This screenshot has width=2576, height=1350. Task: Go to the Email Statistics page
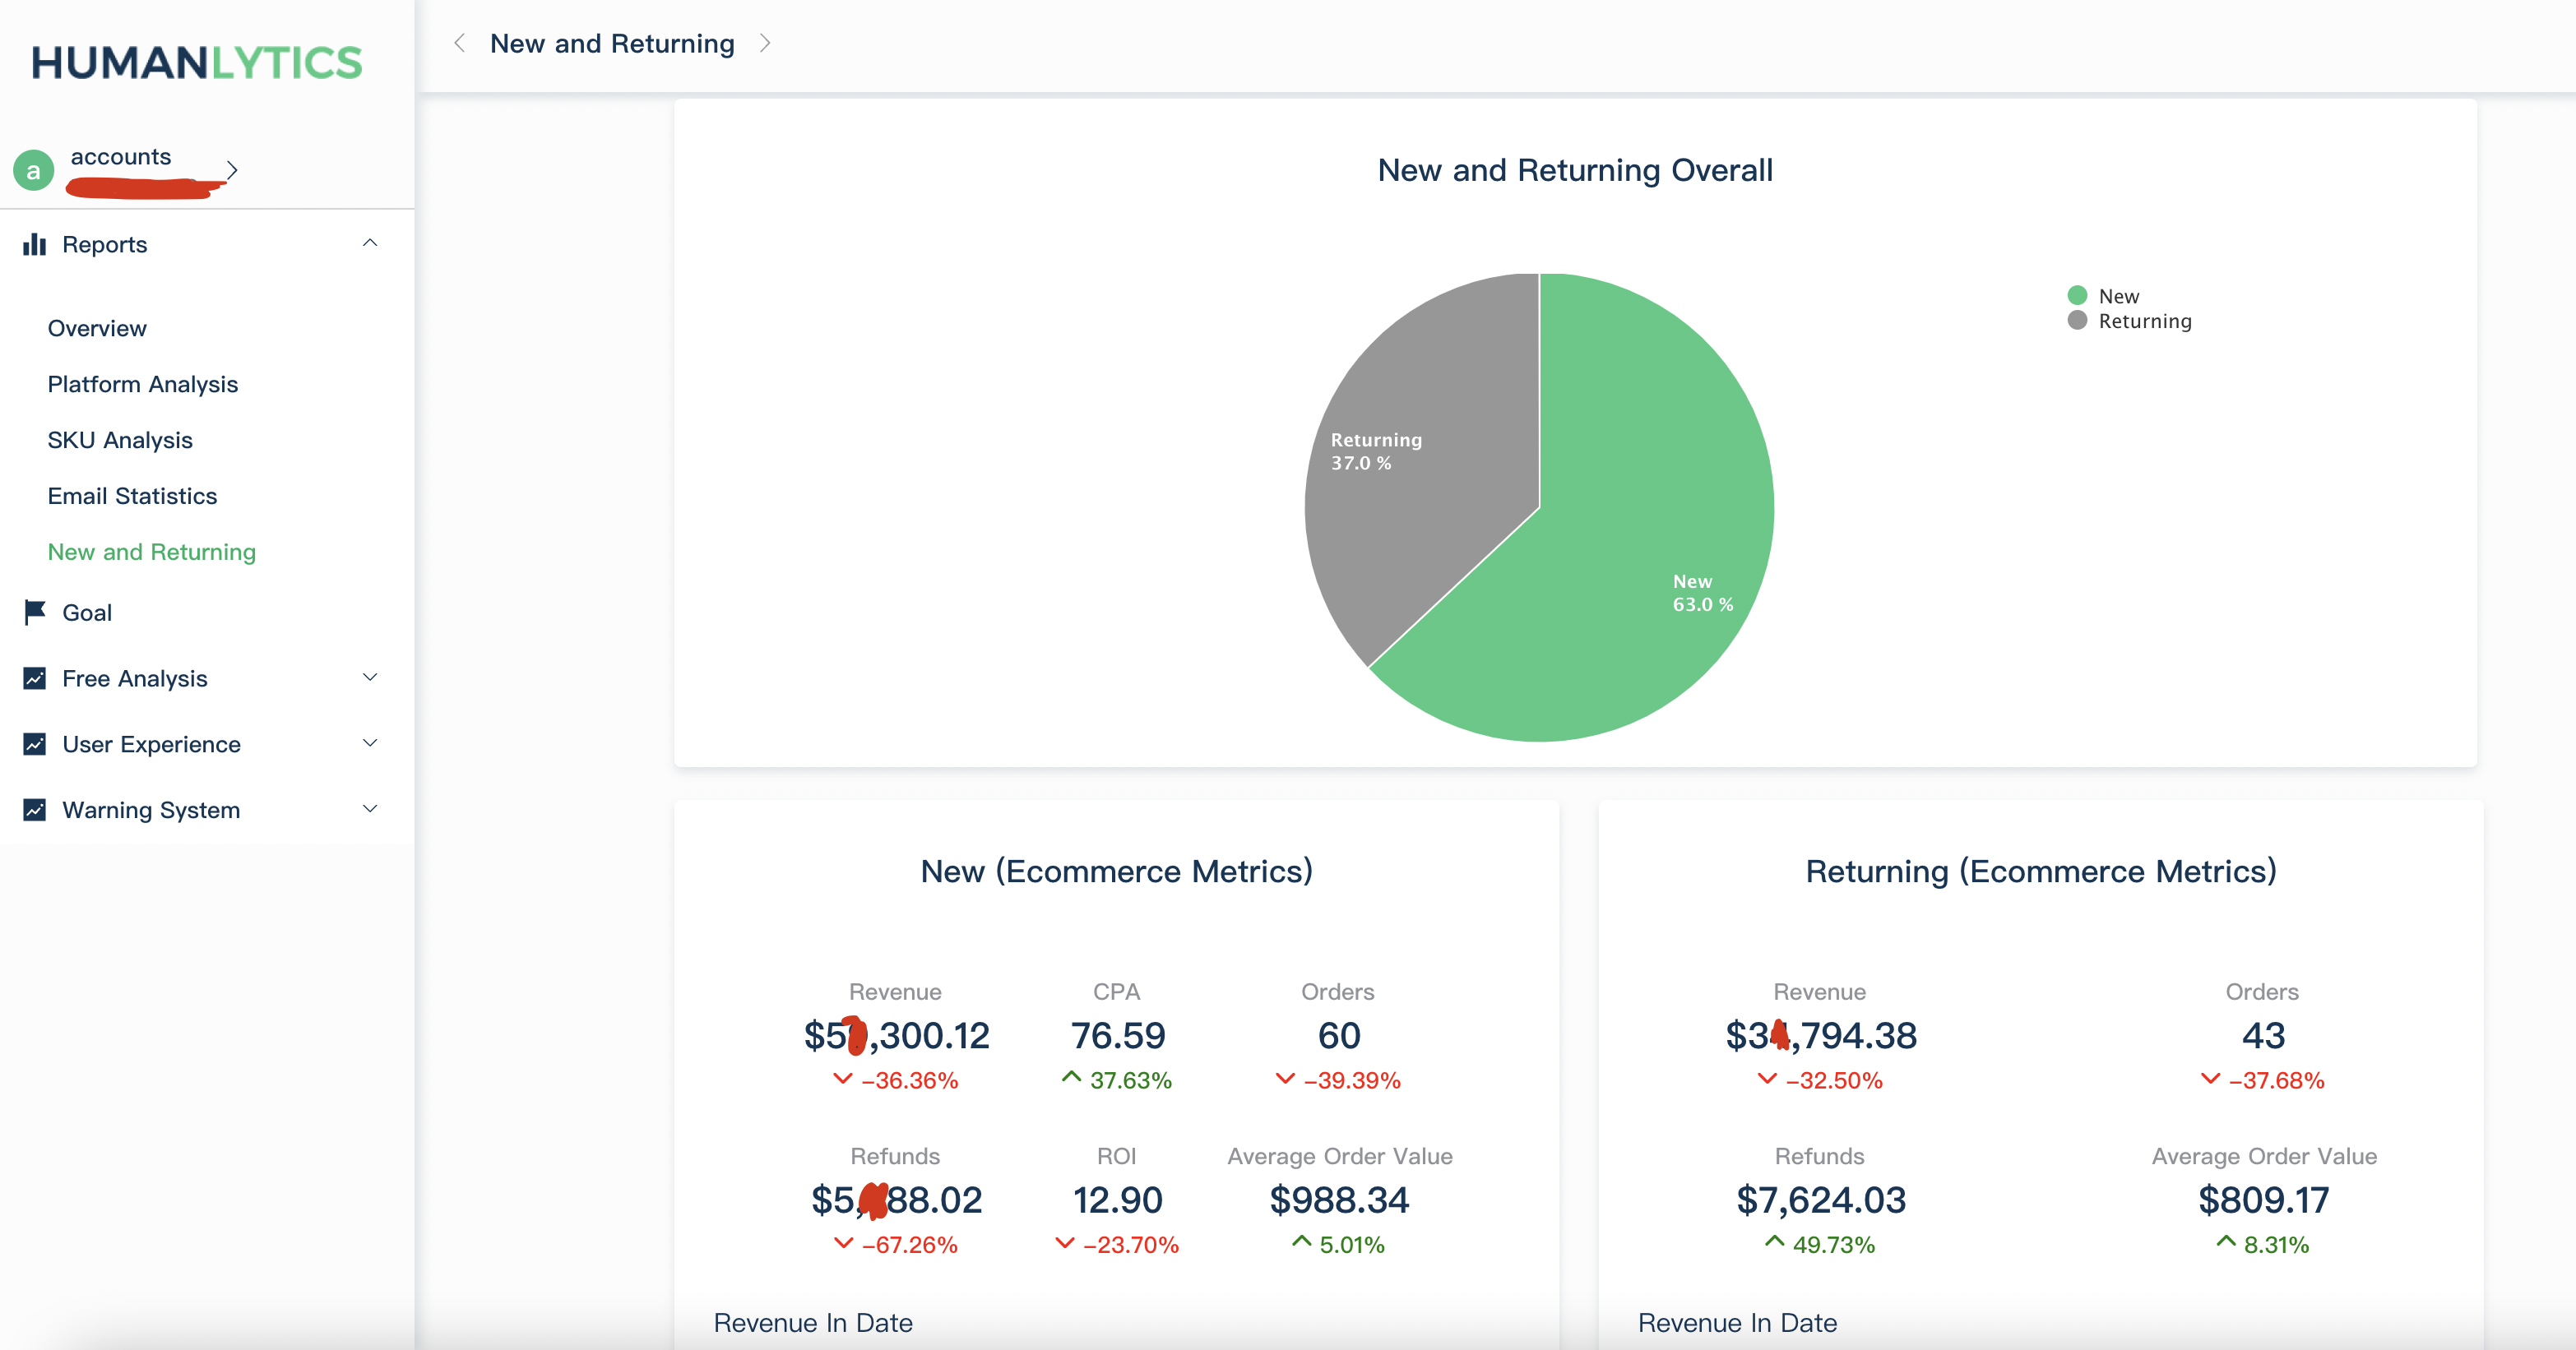click(x=132, y=497)
